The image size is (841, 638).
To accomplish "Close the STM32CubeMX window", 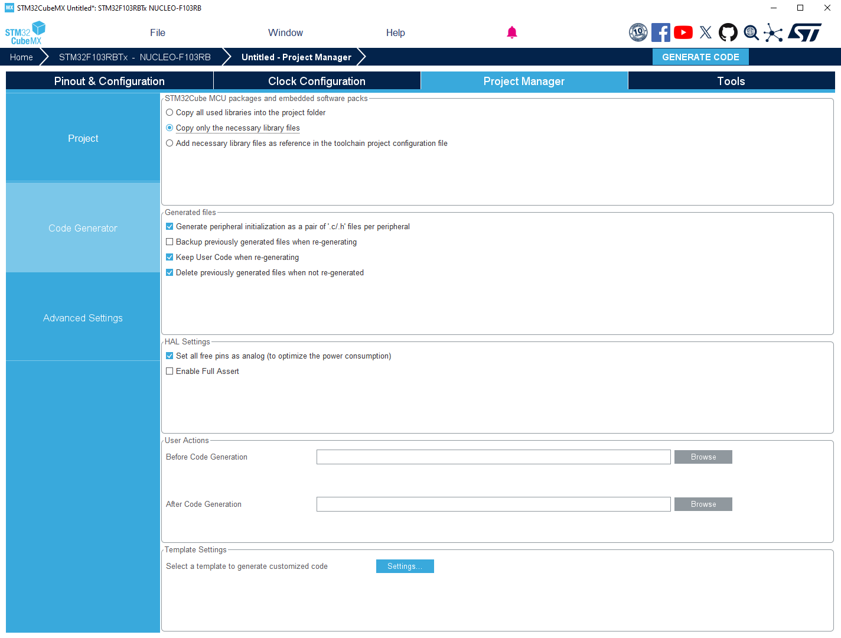I will (827, 8).
